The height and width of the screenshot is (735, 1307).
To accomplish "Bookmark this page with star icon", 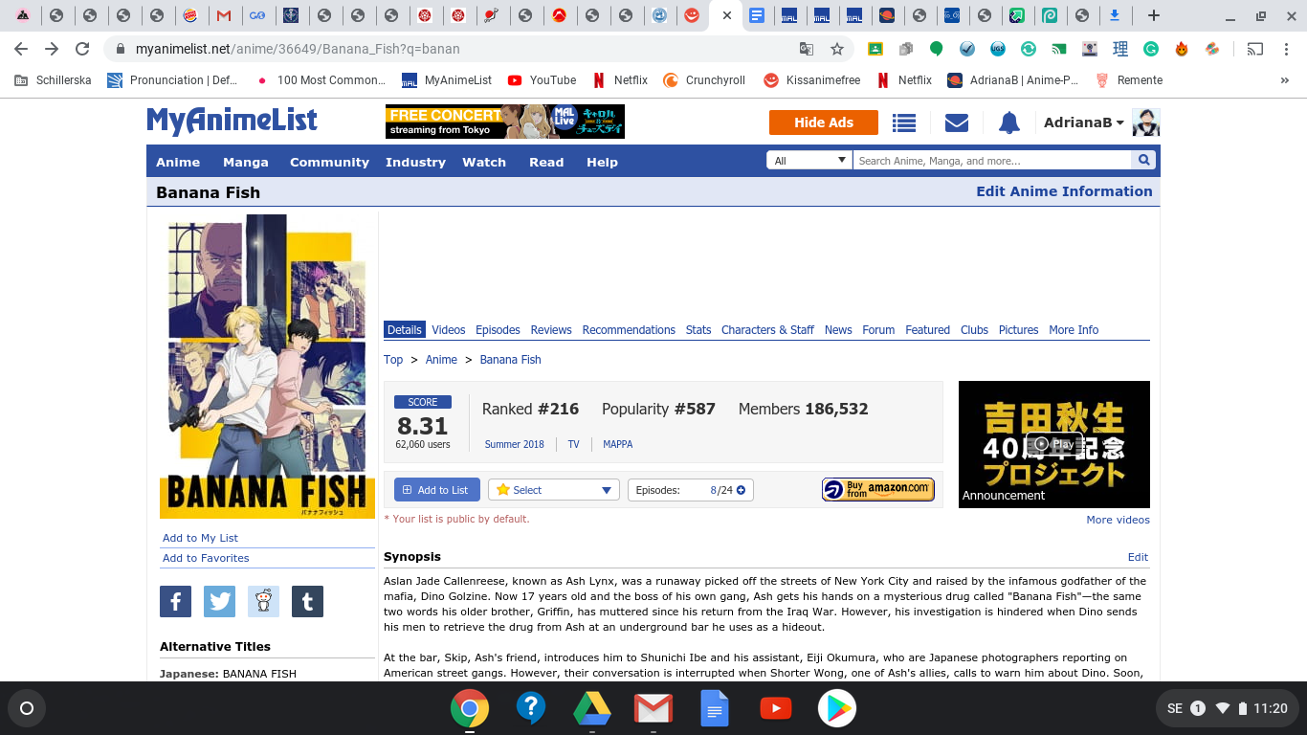I will point(837,49).
